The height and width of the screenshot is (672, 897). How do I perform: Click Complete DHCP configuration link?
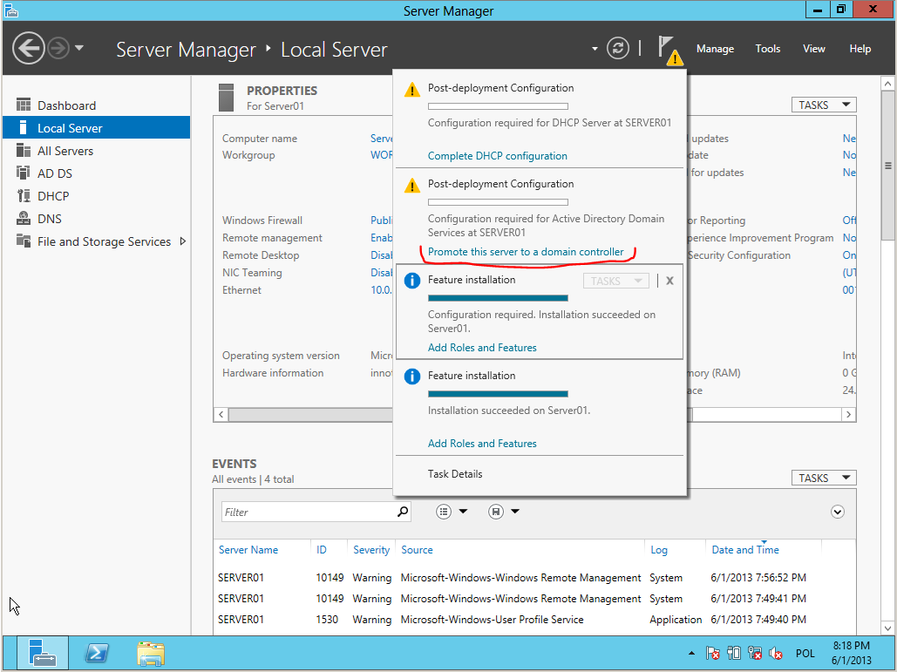(x=497, y=155)
